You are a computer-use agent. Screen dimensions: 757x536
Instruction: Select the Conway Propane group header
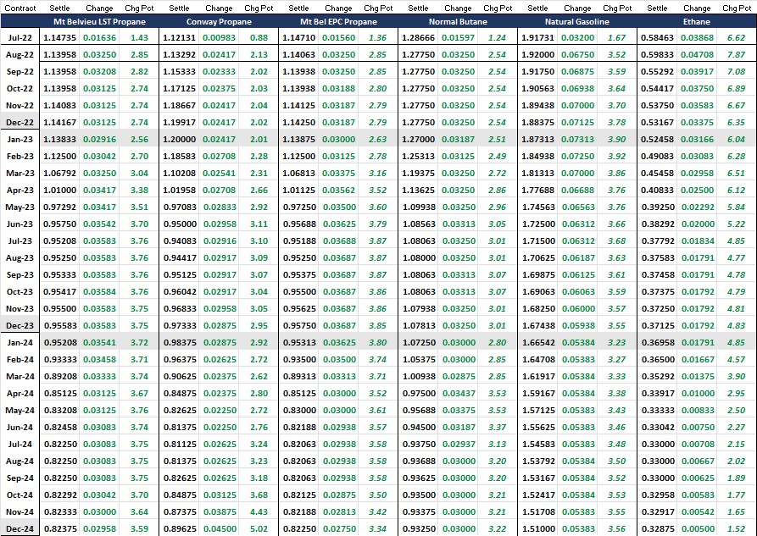(x=219, y=22)
